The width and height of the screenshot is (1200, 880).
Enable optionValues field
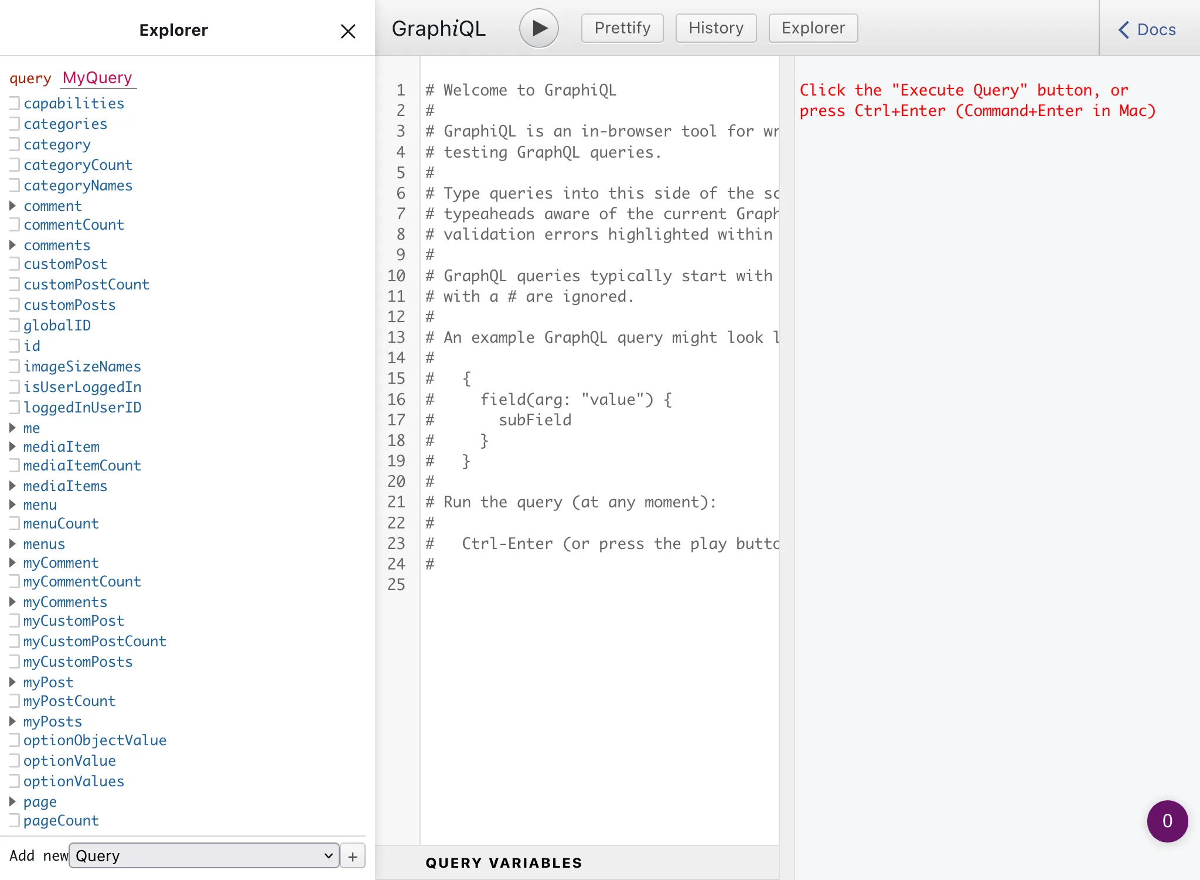pos(15,781)
